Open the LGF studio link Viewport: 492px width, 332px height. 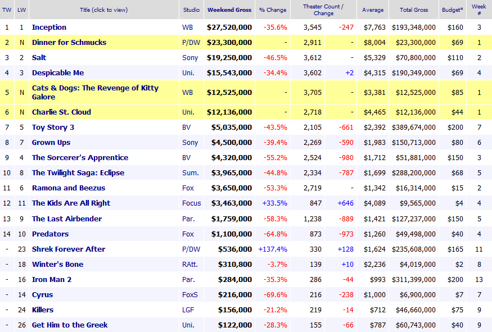coord(188,310)
